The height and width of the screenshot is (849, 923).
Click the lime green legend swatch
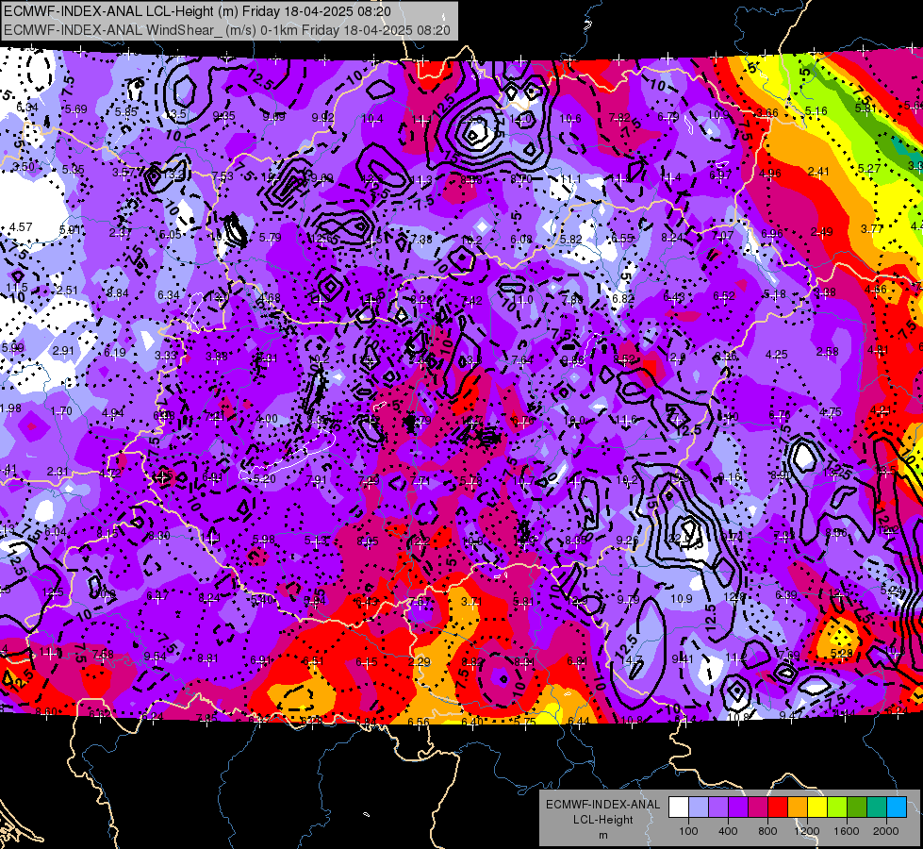click(837, 807)
